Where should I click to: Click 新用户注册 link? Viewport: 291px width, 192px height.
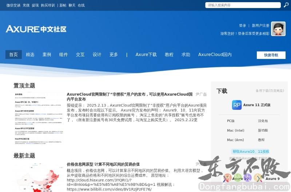click(260, 25)
